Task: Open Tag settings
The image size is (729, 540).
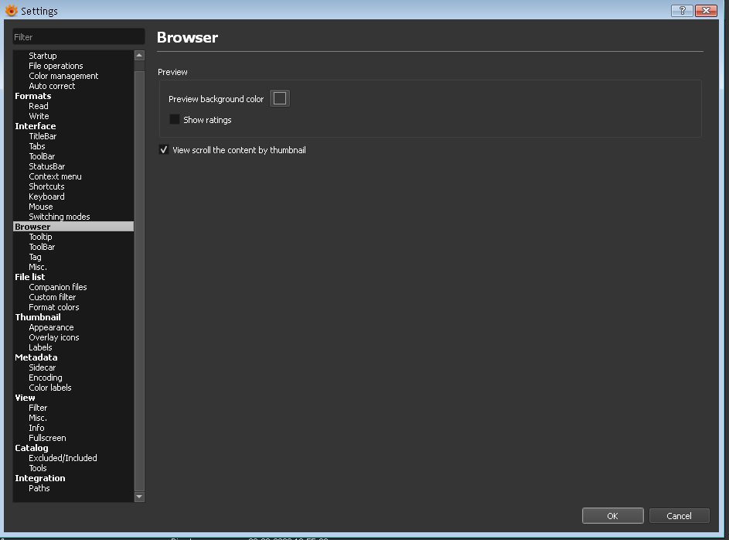Action: pyautogui.click(x=35, y=257)
